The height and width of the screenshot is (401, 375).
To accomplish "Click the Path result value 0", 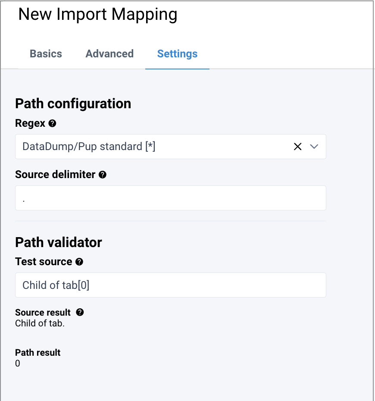I will pyautogui.click(x=18, y=363).
